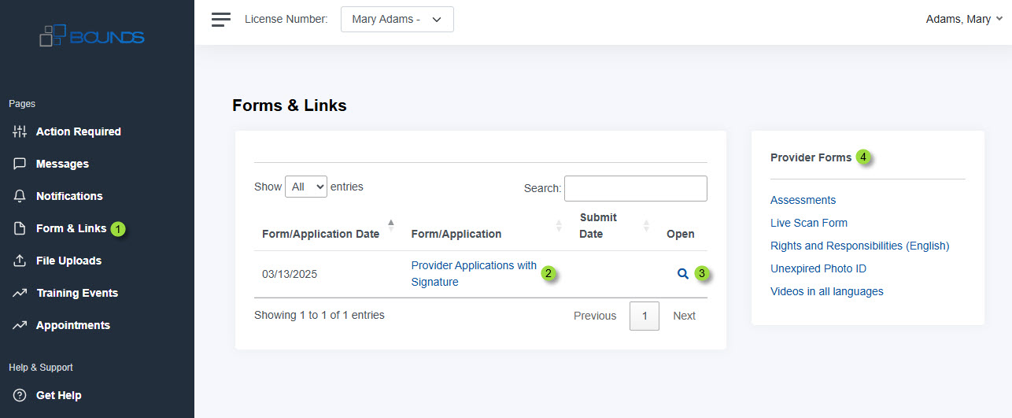This screenshot has width=1012, height=418.
Task: Click the hamburger menu icon
Action: click(220, 19)
